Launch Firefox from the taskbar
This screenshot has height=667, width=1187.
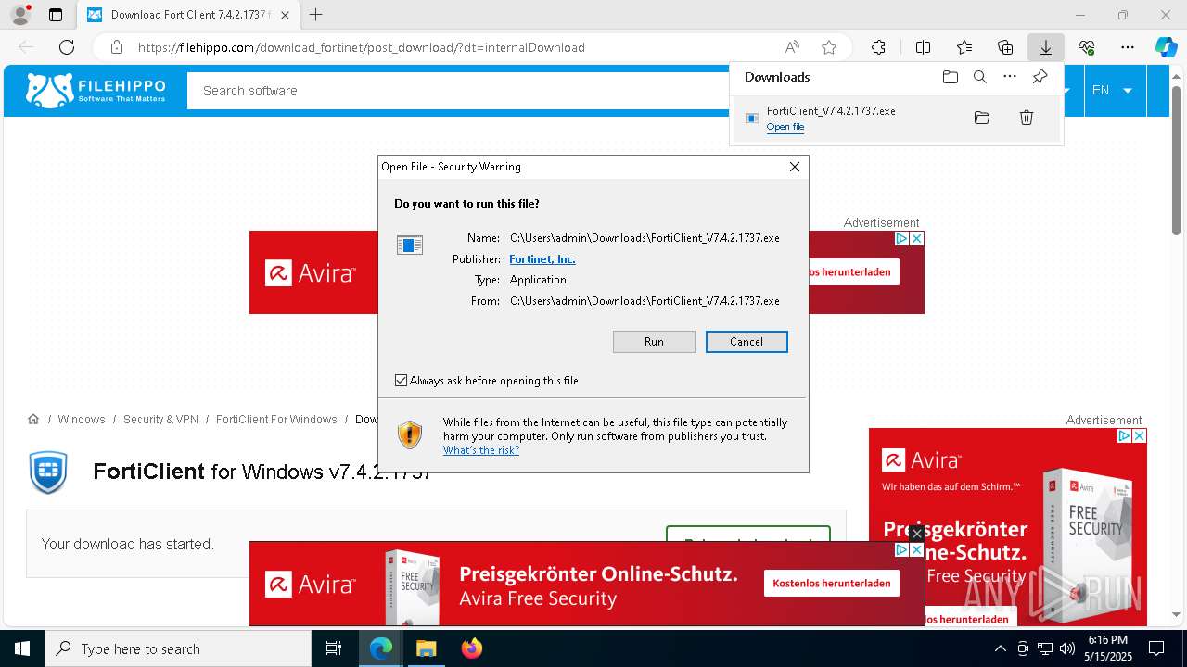(471, 648)
